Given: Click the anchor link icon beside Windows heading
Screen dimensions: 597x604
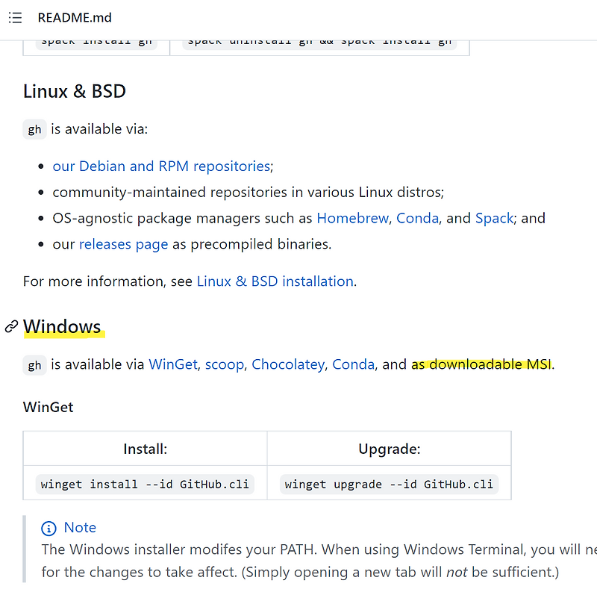Looking at the screenshot, I should point(10,326).
